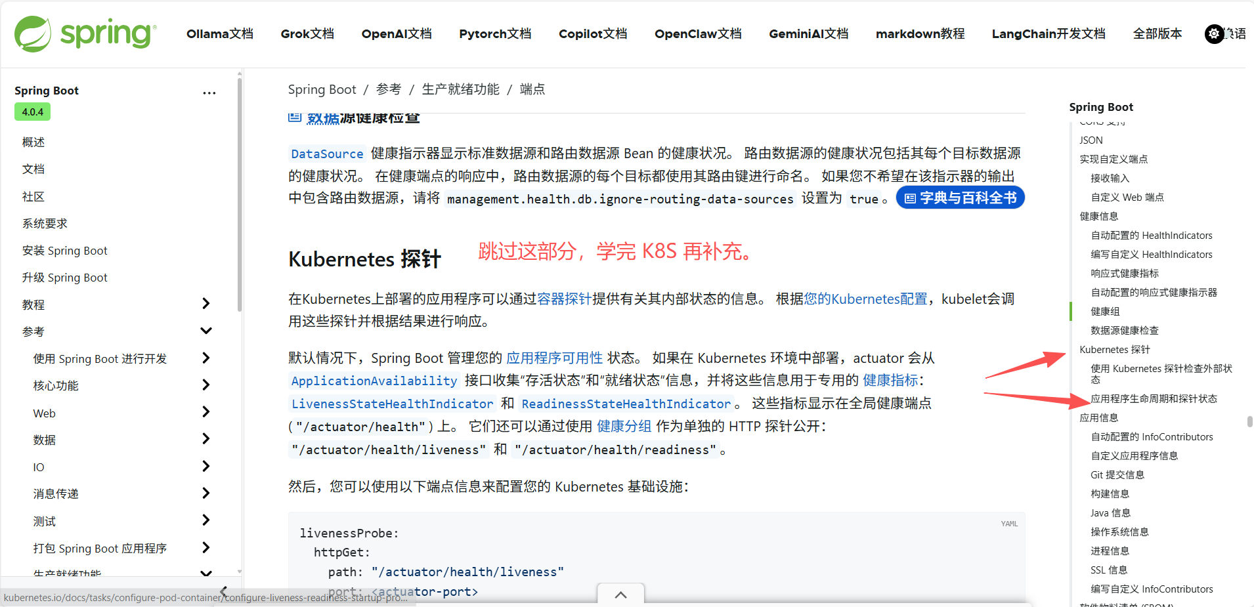
Task: Jump to 编写自定义 HealthIndicators in outline
Action: 1152,255
